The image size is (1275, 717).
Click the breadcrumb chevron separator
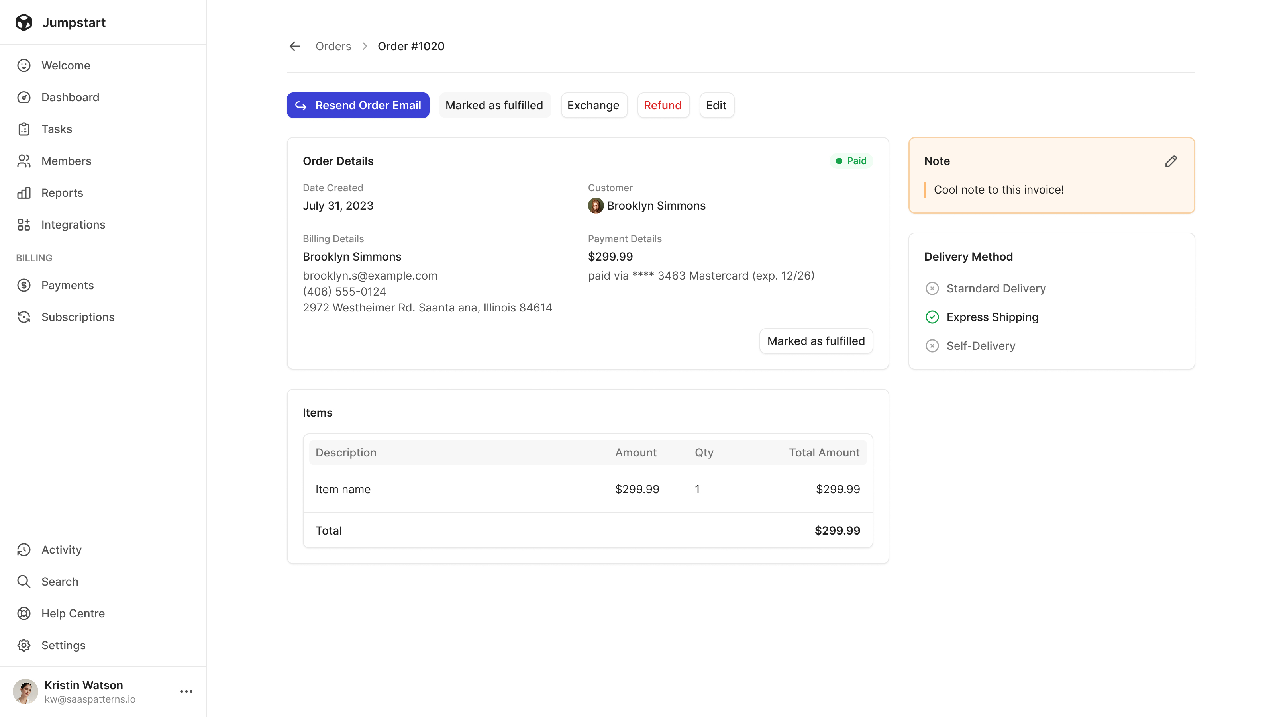[365, 46]
